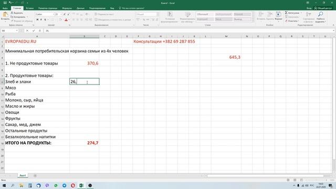Open the Format cells menu
This screenshot has width=336, height=189.
pos(278,17)
